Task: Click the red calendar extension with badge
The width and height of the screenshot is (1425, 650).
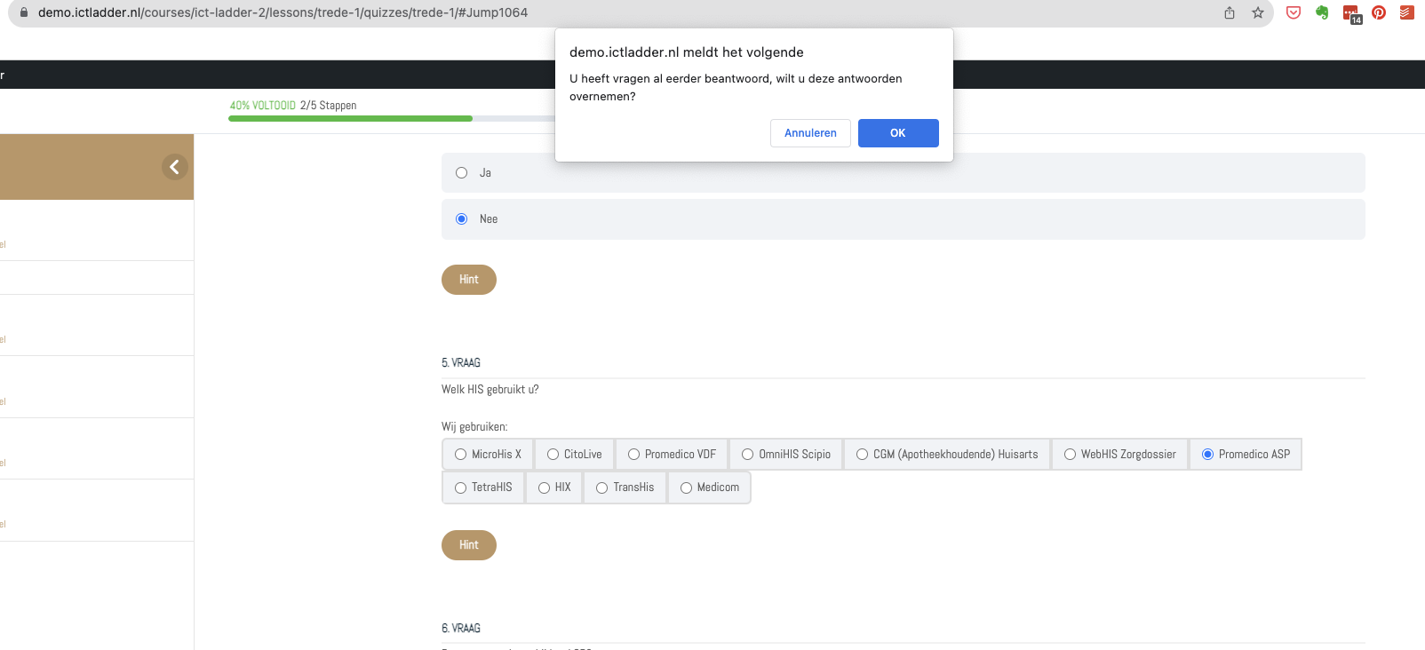Action: pos(1350,13)
